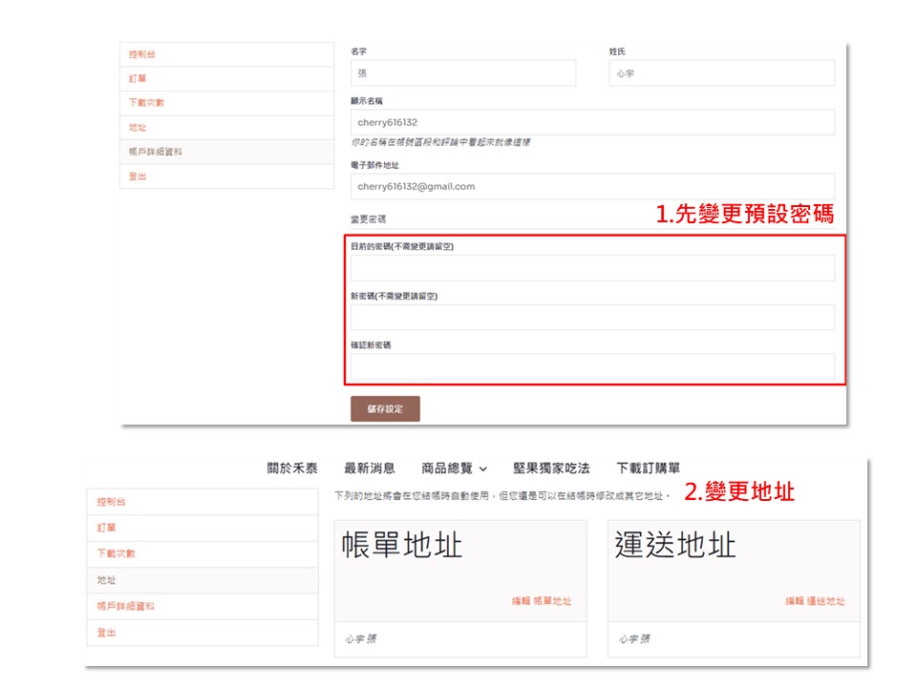Open 控制台 in the upper sidebar
The height and width of the screenshot is (687, 917).
pos(142,54)
